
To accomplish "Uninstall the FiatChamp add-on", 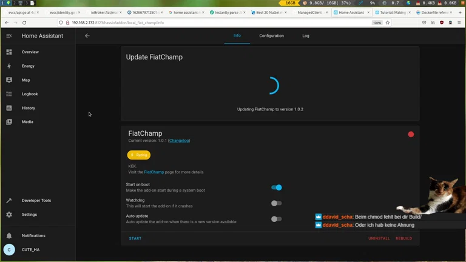I will [379, 238].
